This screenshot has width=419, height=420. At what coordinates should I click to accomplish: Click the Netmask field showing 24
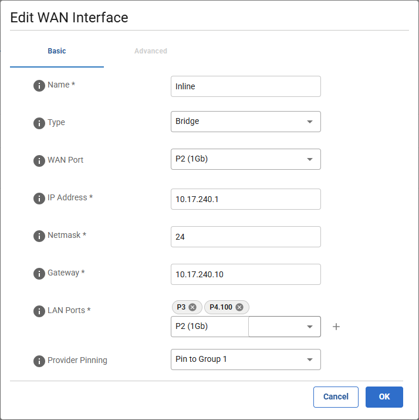pyautogui.click(x=246, y=237)
